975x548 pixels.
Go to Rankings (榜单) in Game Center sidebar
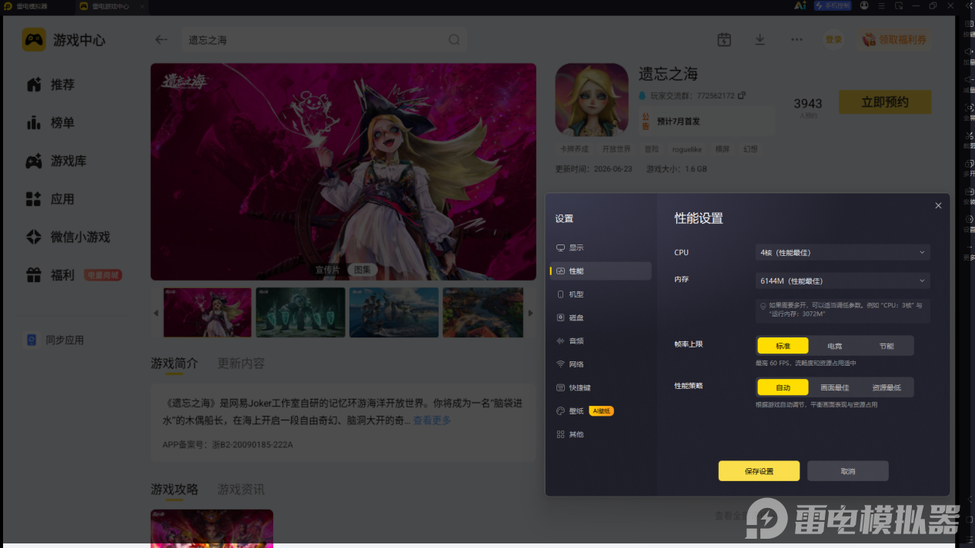tap(51, 122)
